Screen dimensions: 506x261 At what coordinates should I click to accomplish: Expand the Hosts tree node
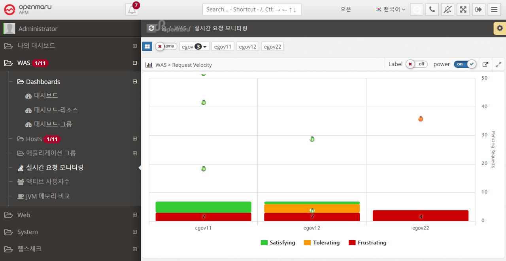click(135, 139)
